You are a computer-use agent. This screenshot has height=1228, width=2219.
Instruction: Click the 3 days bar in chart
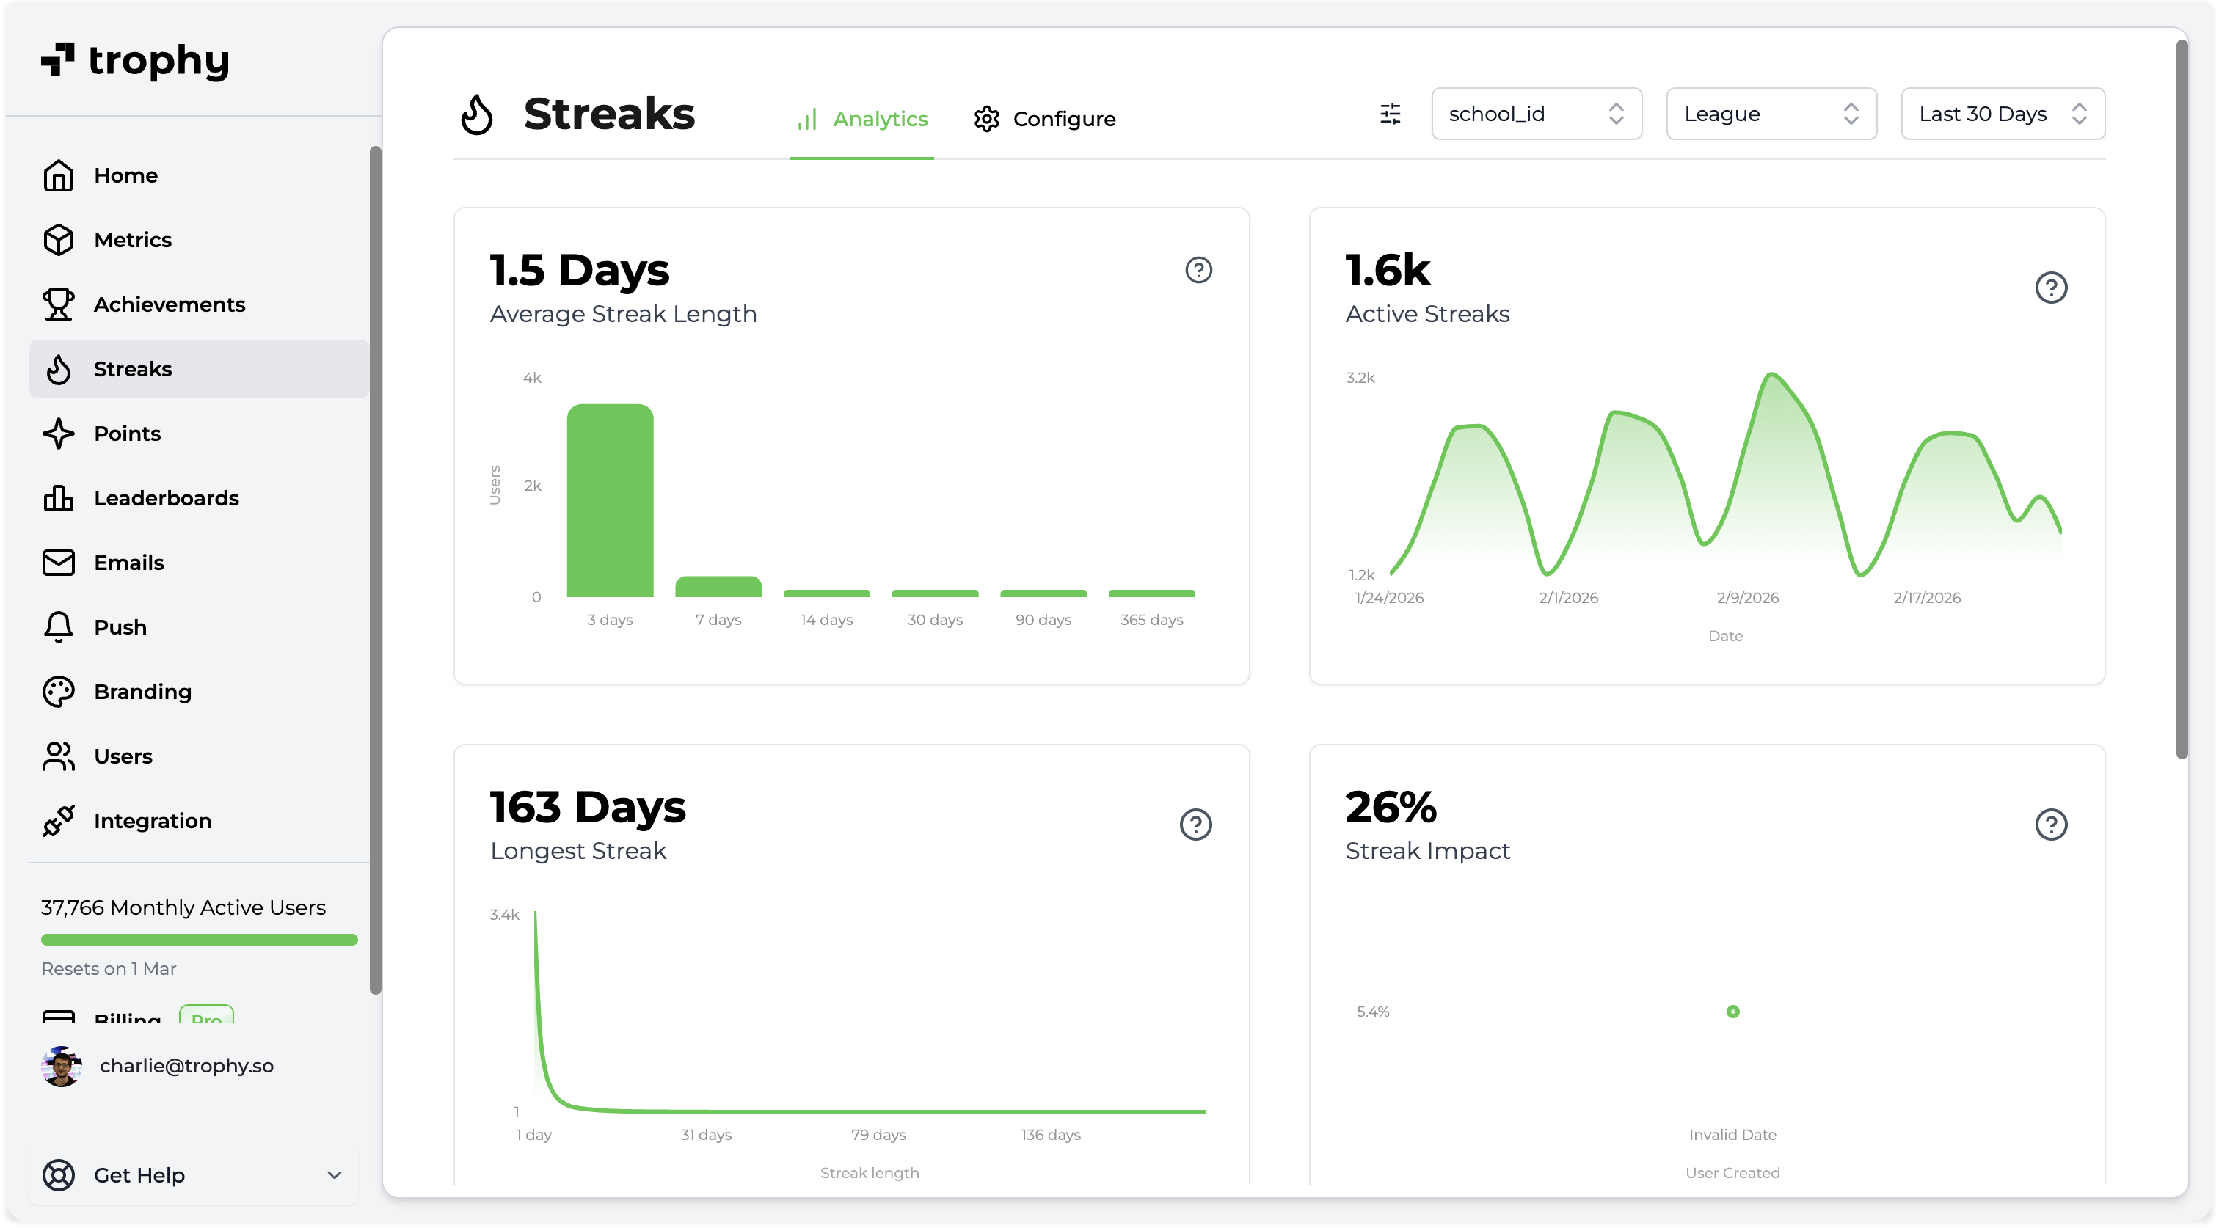pos(610,500)
